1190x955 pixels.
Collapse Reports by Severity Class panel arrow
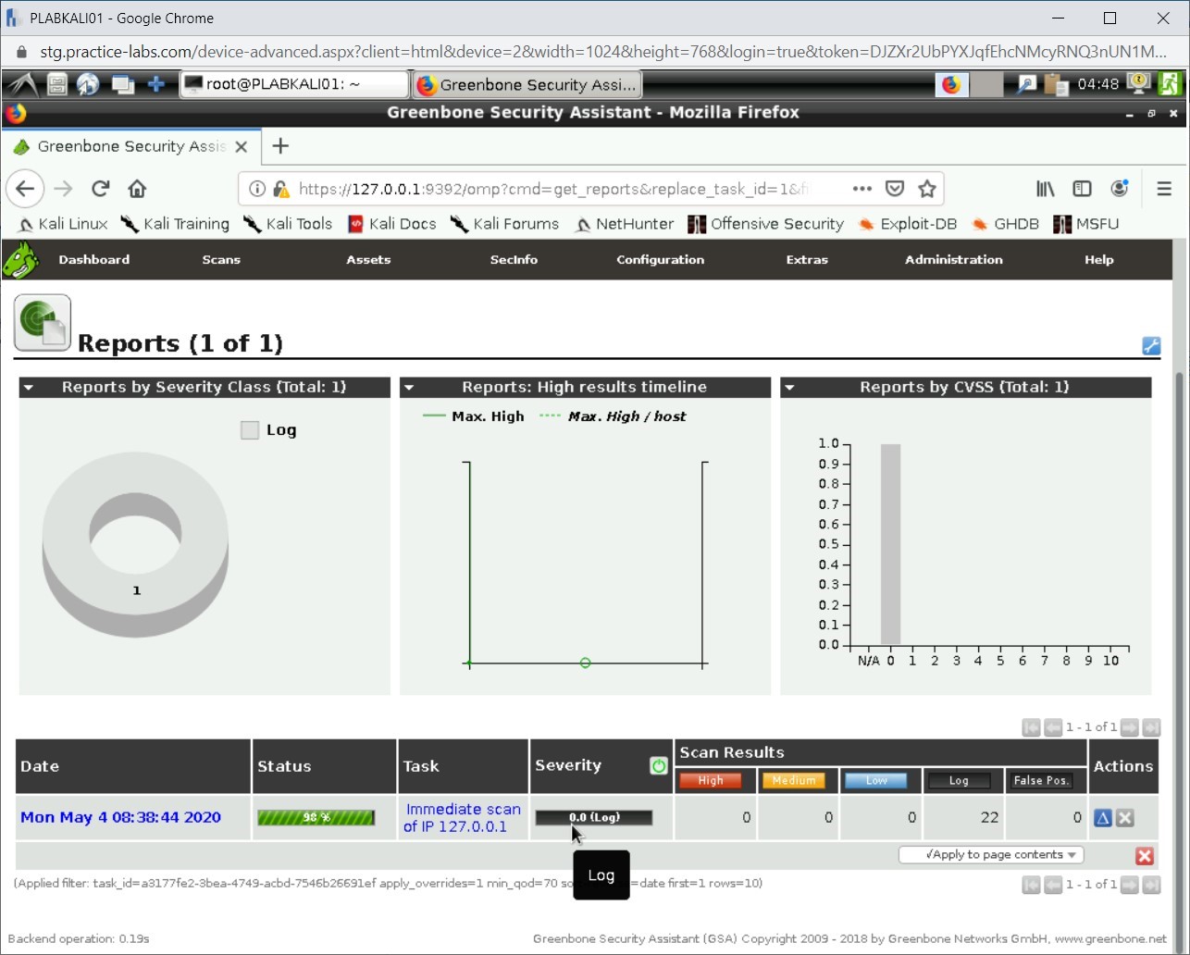click(29, 388)
